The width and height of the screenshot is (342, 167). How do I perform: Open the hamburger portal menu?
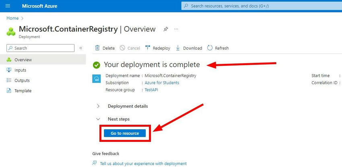coord(8,6)
